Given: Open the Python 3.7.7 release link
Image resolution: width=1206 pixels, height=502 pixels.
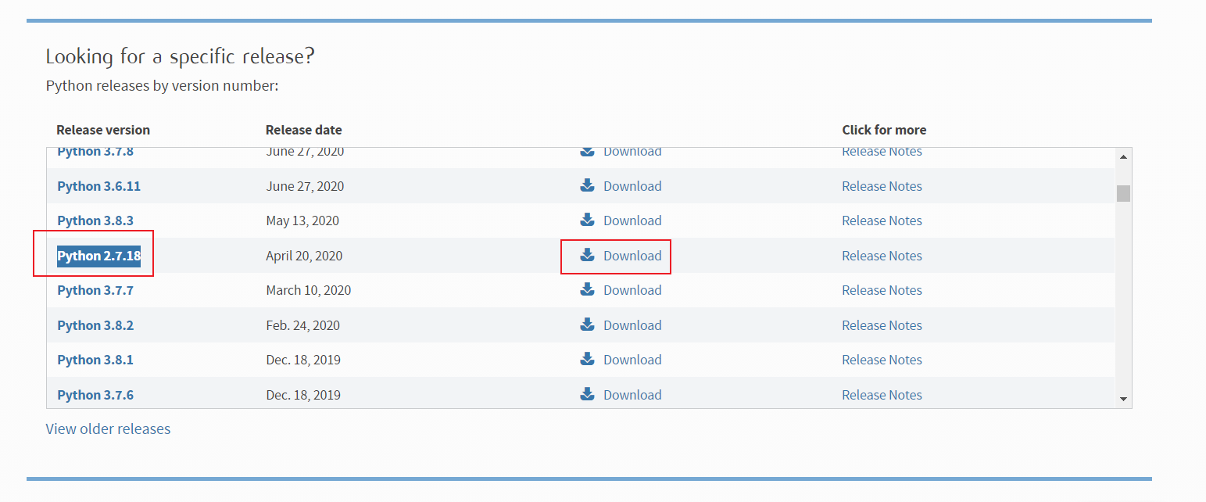Looking at the screenshot, I should tap(95, 290).
